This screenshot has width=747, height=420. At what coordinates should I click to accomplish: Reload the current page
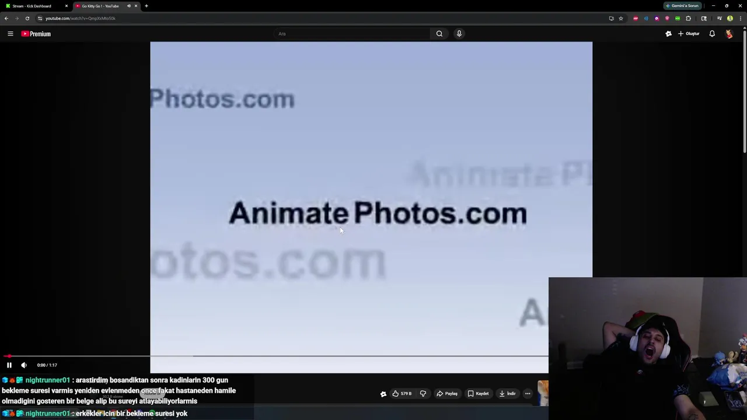pos(27,18)
